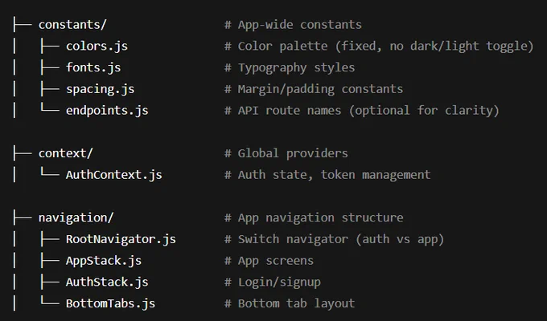Screen dimensions: 547x321
Task: Select the 'Color palette' comment line
Action: [x=379, y=47]
